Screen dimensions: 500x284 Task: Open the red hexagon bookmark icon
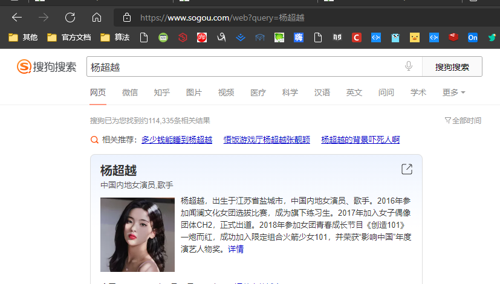click(x=183, y=37)
